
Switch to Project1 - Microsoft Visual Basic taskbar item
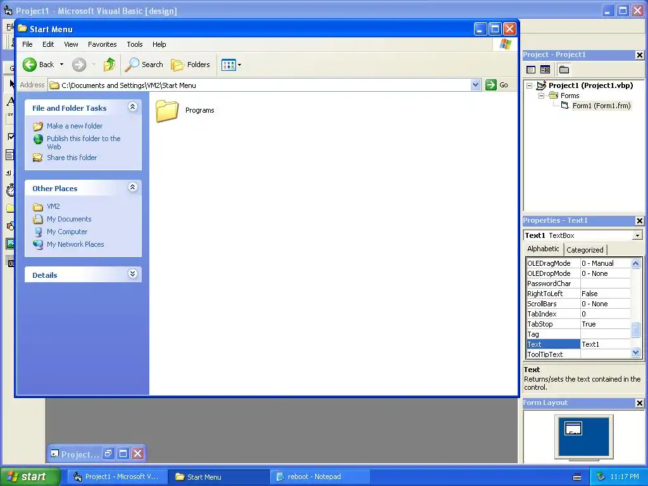tap(117, 477)
